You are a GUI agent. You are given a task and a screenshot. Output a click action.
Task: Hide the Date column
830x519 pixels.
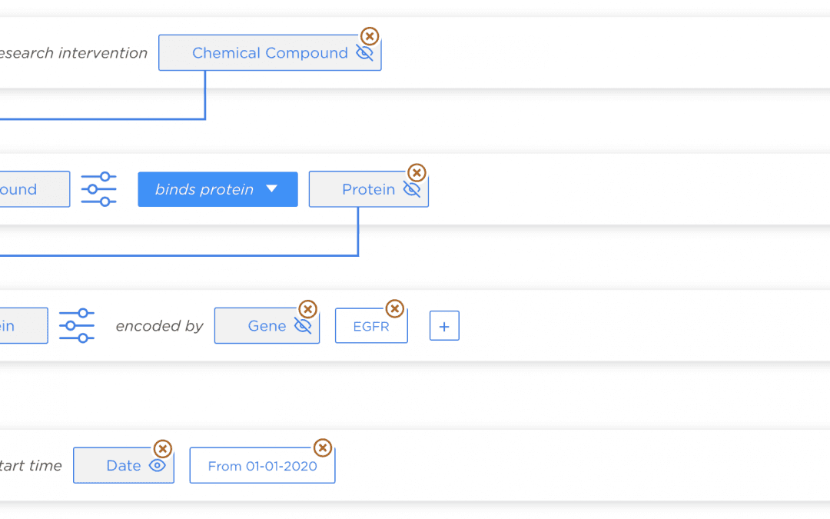tap(158, 466)
